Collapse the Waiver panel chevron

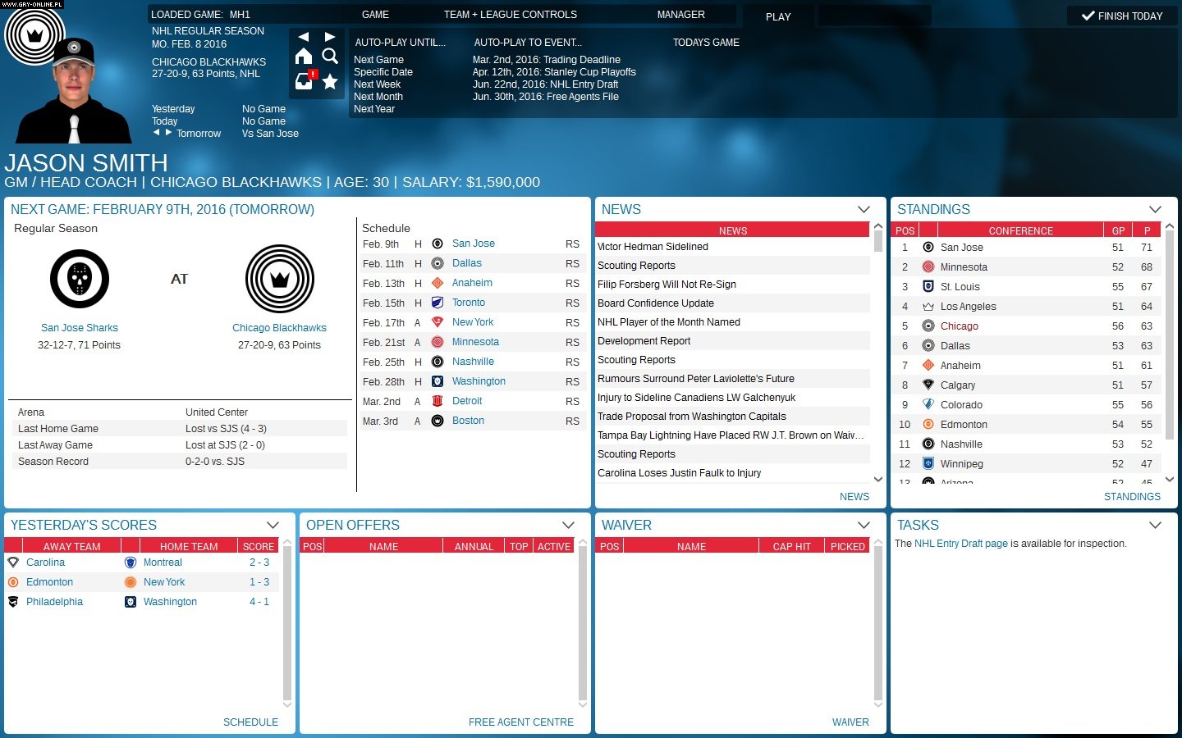[x=864, y=525]
